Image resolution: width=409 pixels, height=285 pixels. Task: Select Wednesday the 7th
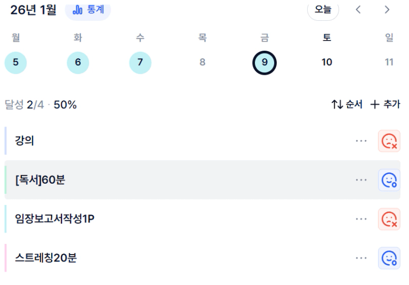(x=140, y=62)
